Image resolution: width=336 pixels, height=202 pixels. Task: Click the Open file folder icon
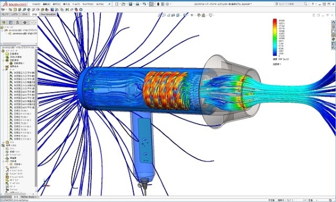[x=123, y=4]
